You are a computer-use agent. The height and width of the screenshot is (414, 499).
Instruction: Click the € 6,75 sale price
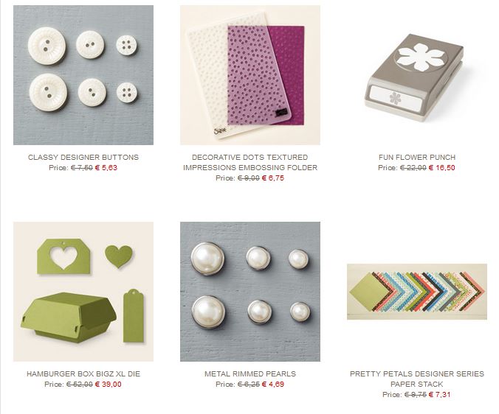pyautogui.click(x=273, y=178)
